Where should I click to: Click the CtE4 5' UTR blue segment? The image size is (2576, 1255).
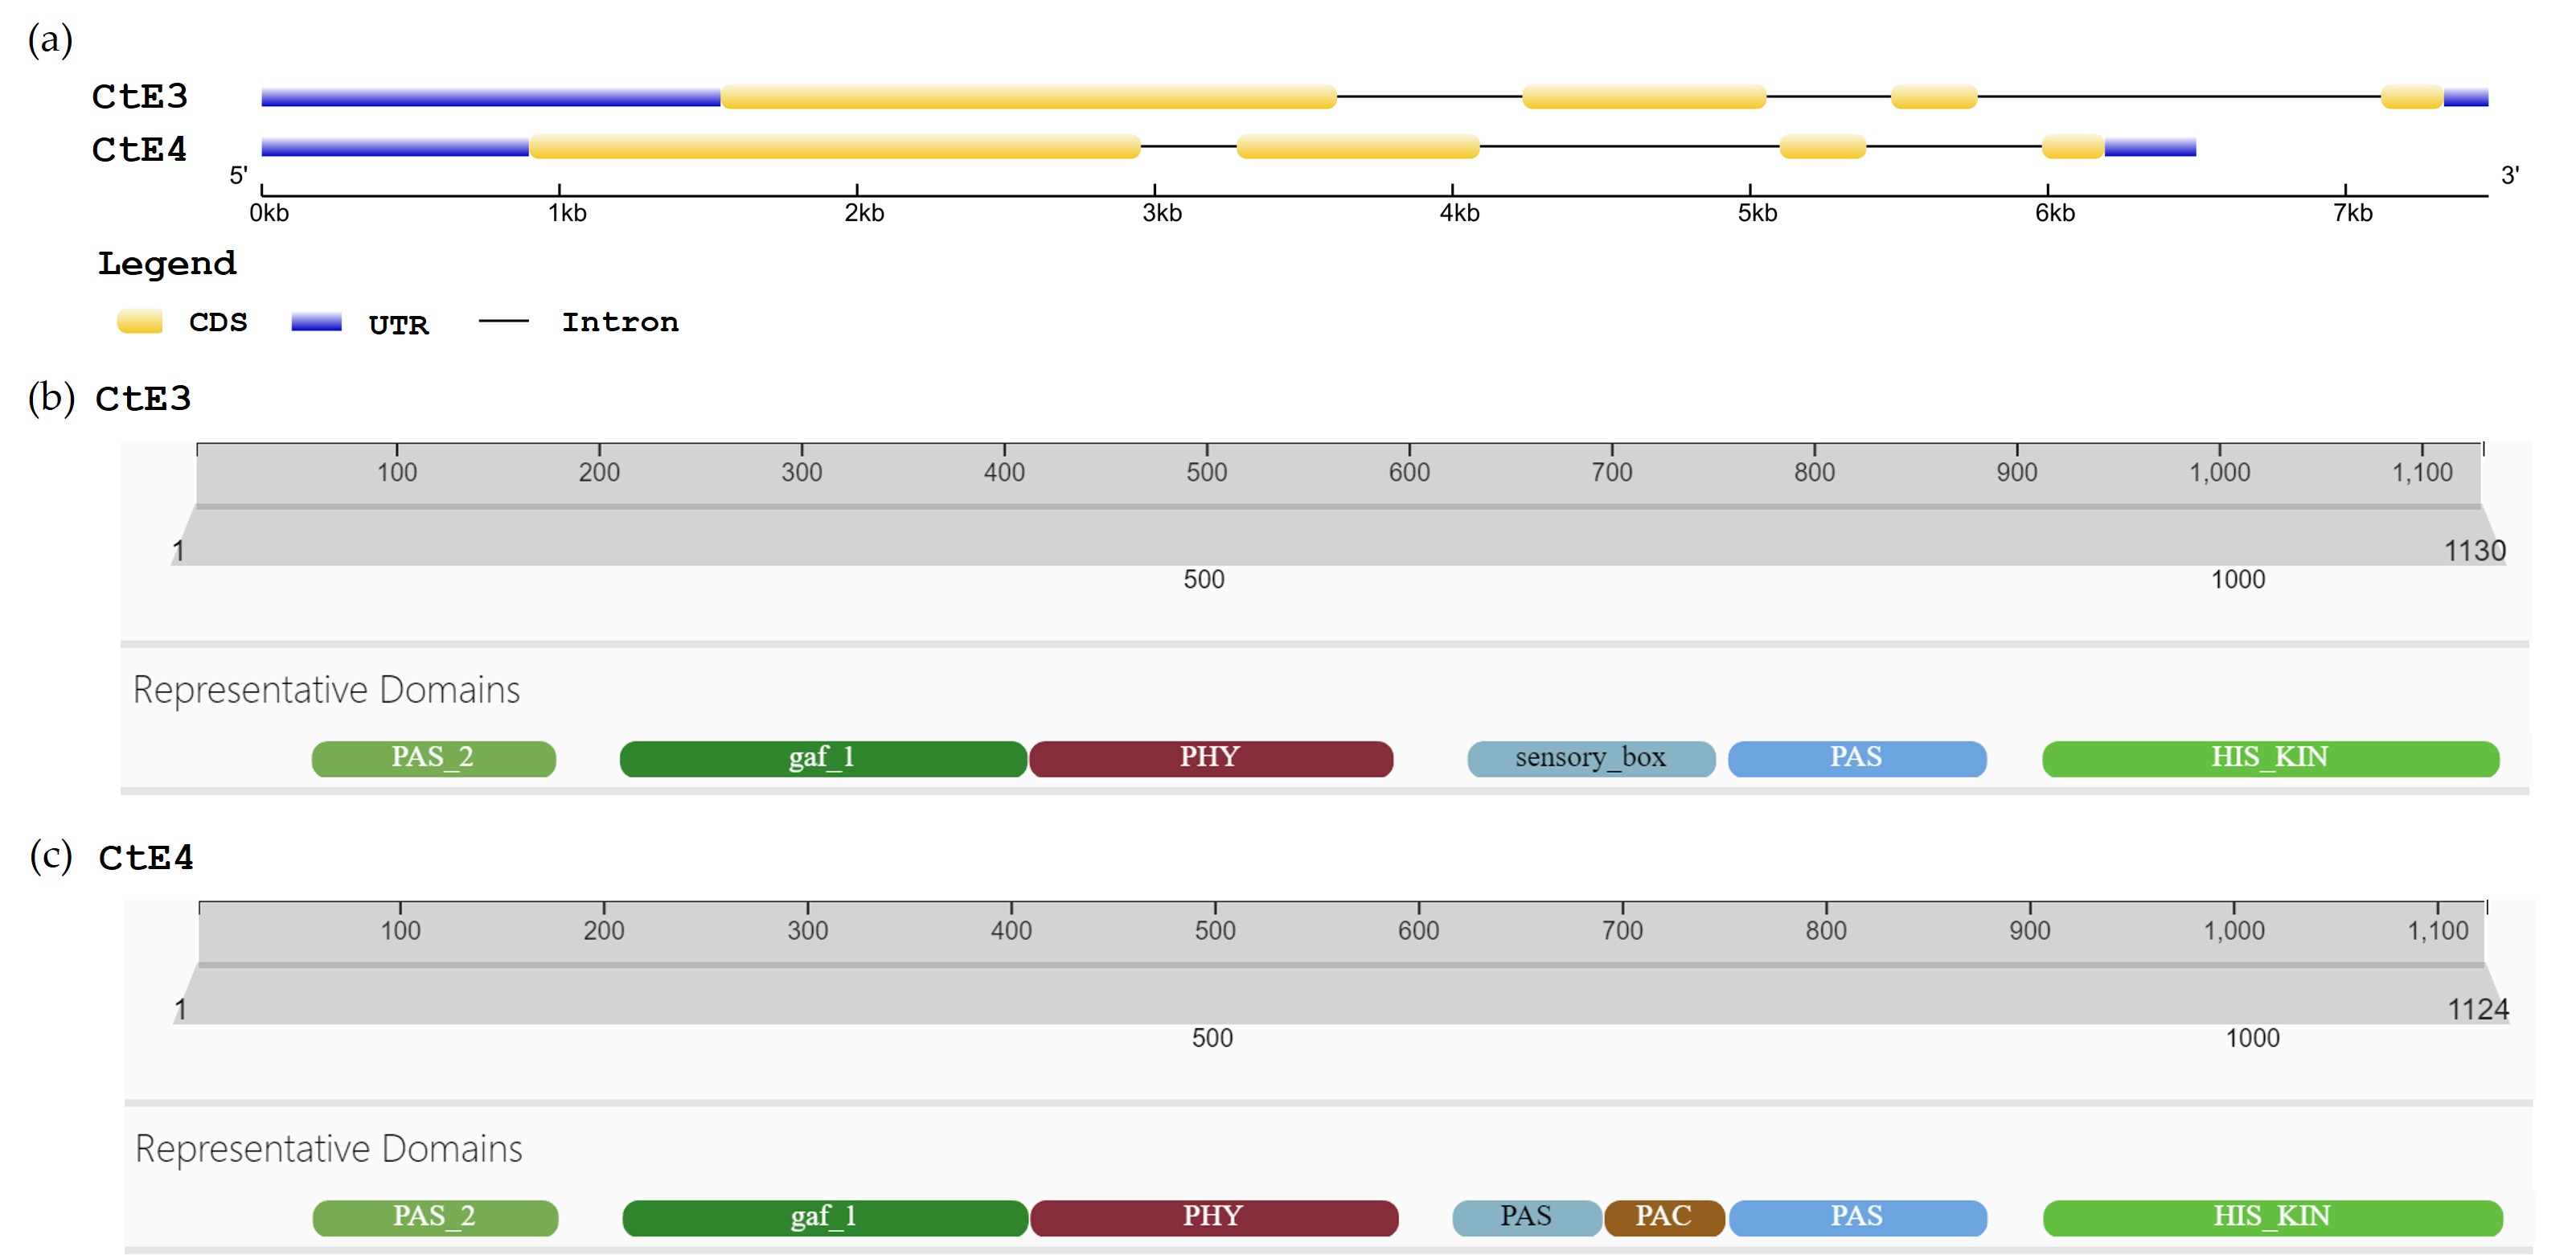click(395, 148)
